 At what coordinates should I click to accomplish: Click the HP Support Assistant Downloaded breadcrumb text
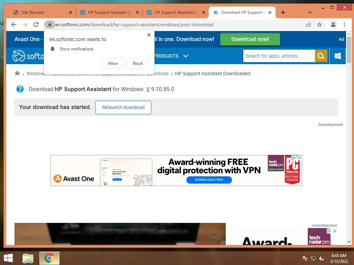(x=213, y=73)
